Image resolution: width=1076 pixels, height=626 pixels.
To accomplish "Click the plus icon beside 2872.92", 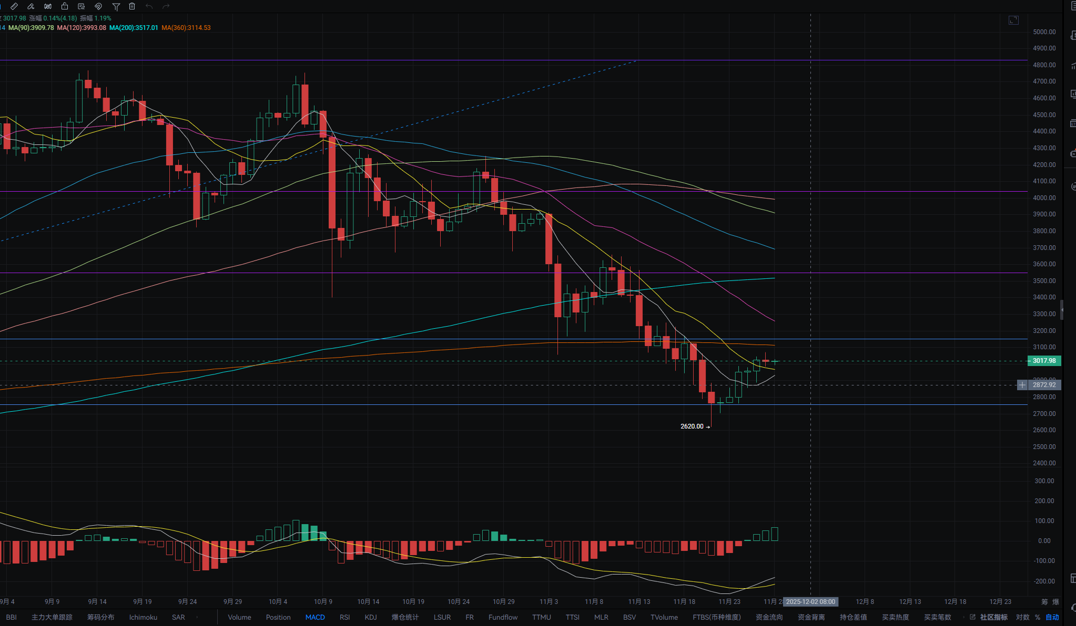I will [x=1022, y=385].
